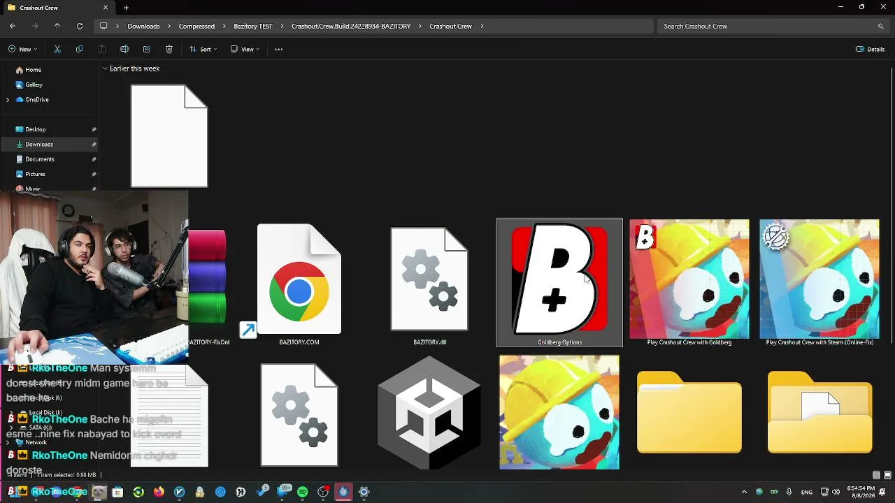895x503 pixels.
Task: Click the Search Crashout Crew field
Action: pyautogui.click(x=773, y=26)
